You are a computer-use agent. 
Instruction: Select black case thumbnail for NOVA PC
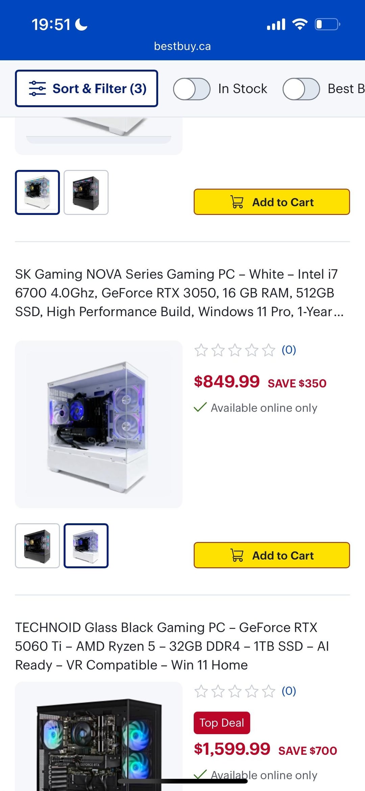click(x=38, y=546)
